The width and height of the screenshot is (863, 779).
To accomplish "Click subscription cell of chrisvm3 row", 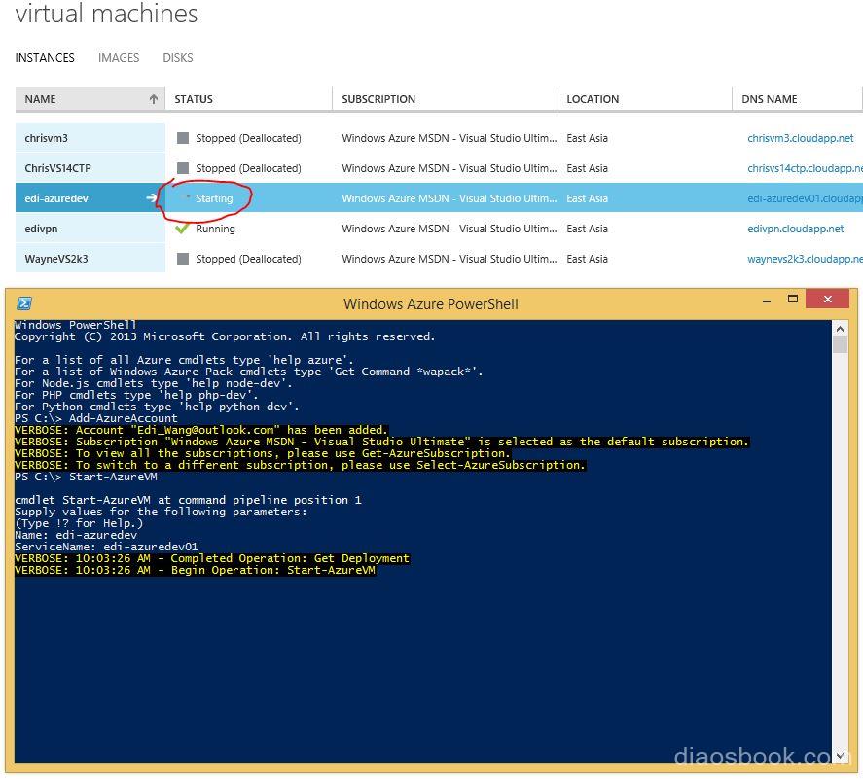I will coord(449,138).
